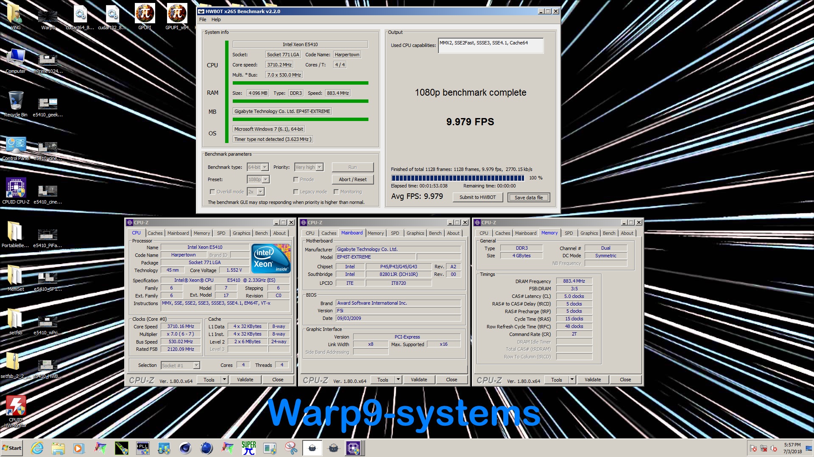
Task: Open Internet Explorer from the taskbar
Action: coord(37,448)
